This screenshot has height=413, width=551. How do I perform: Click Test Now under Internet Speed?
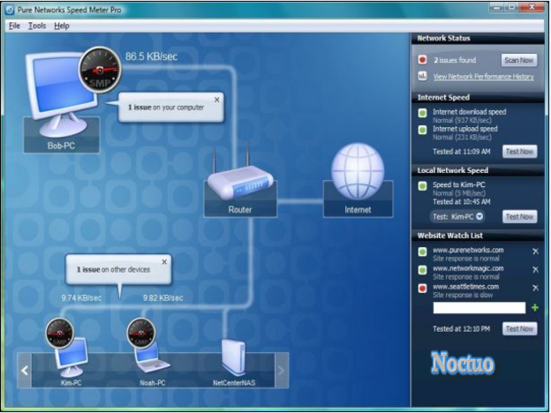click(519, 152)
